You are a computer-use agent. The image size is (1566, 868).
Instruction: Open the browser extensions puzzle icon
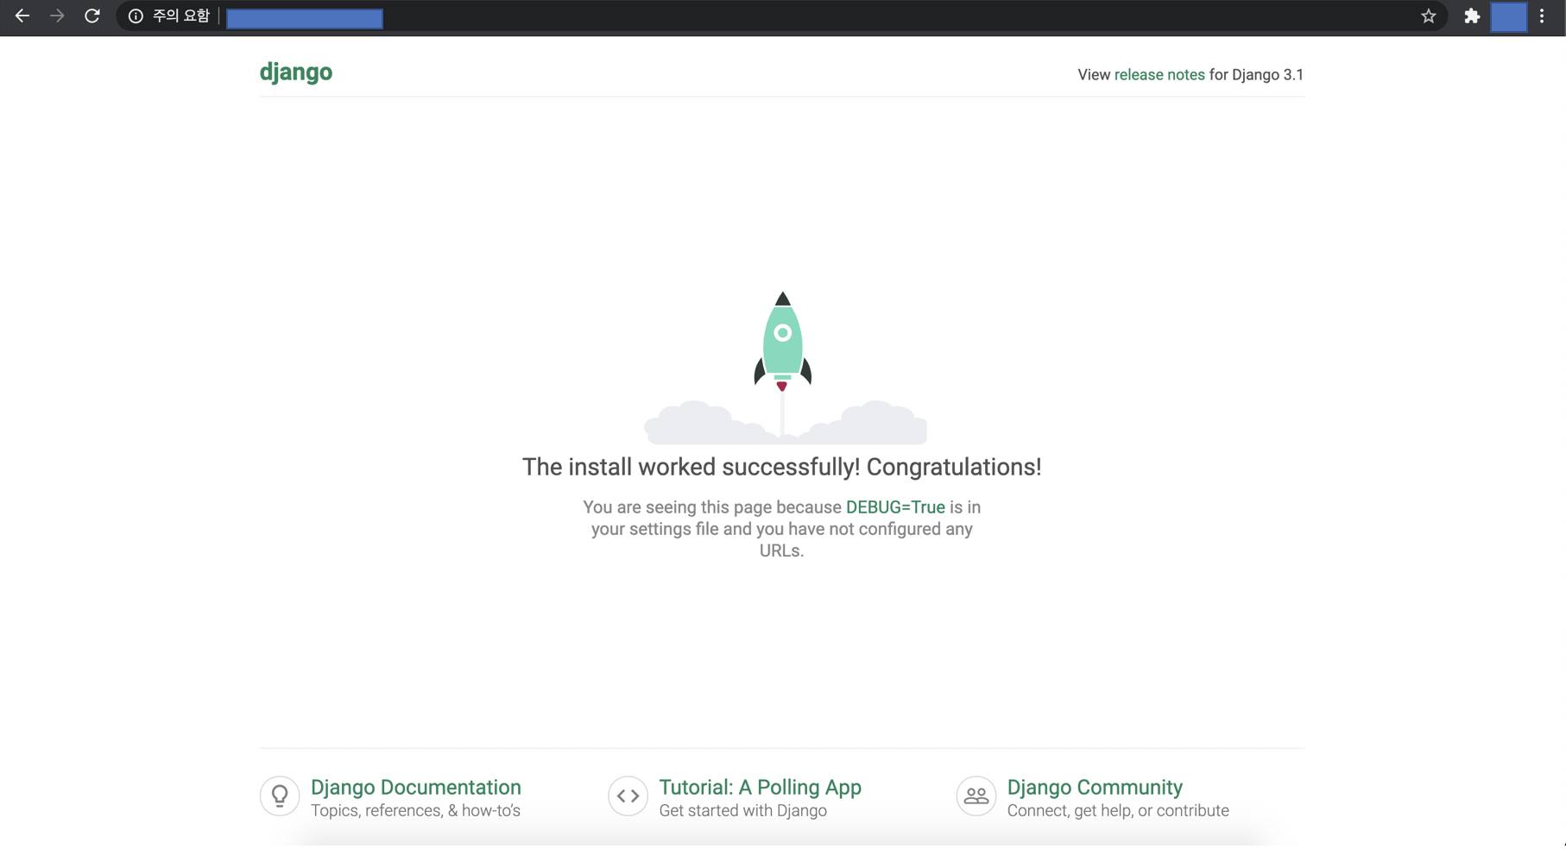(1472, 16)
